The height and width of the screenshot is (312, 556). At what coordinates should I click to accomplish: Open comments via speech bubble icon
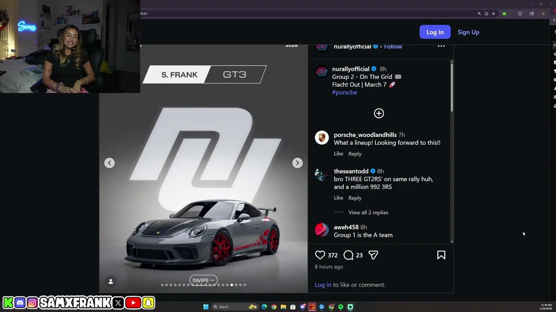348,255
